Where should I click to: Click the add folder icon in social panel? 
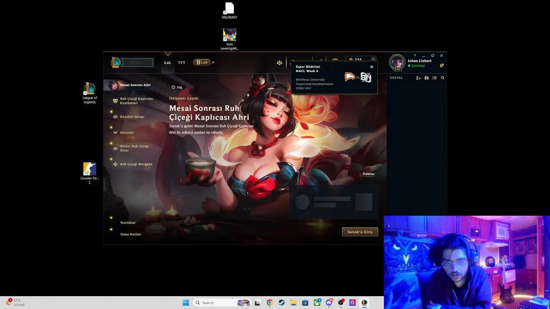tap(427, 78)
